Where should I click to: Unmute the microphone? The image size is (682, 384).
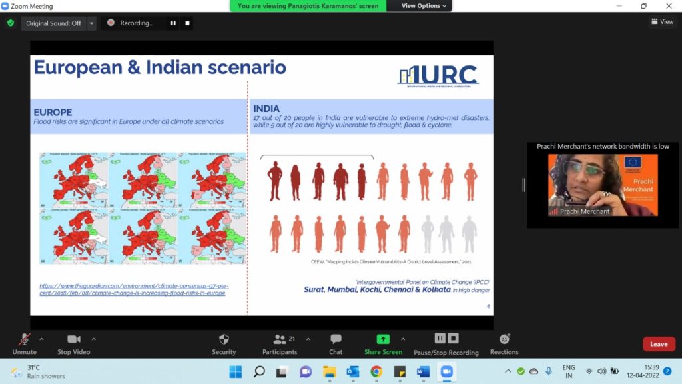click(24, 343)
